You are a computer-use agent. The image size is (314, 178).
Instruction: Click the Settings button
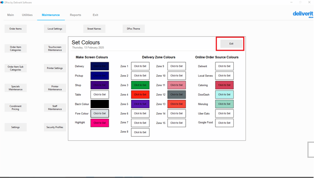point(16,127)
